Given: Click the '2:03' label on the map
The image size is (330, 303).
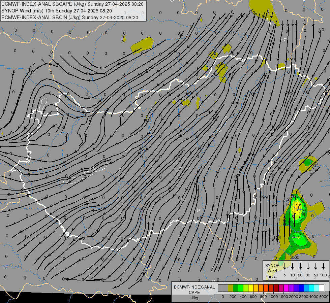Looking at the screenshot, I should pos(295,257).
